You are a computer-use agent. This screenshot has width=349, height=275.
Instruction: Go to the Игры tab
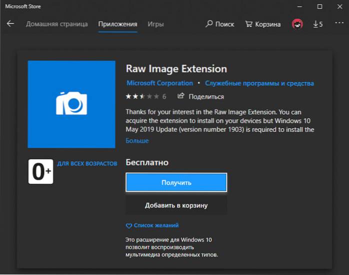click(155, 24)
